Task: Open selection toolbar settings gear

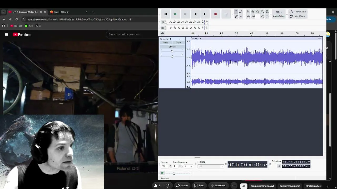Action: click(x=279, y=166)
